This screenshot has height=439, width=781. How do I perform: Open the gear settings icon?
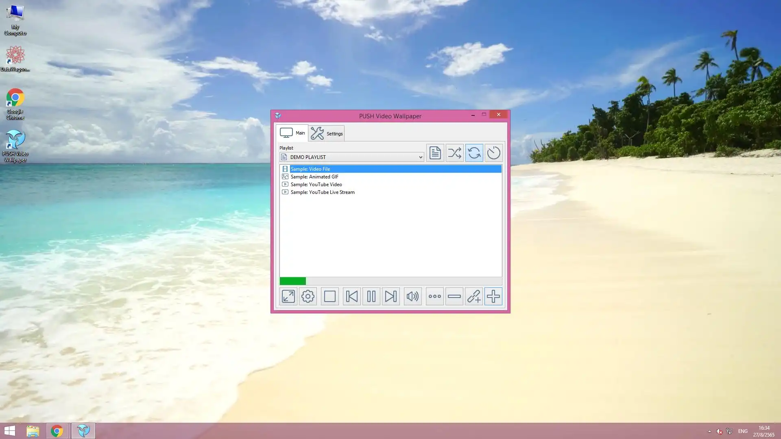(308, 296)
